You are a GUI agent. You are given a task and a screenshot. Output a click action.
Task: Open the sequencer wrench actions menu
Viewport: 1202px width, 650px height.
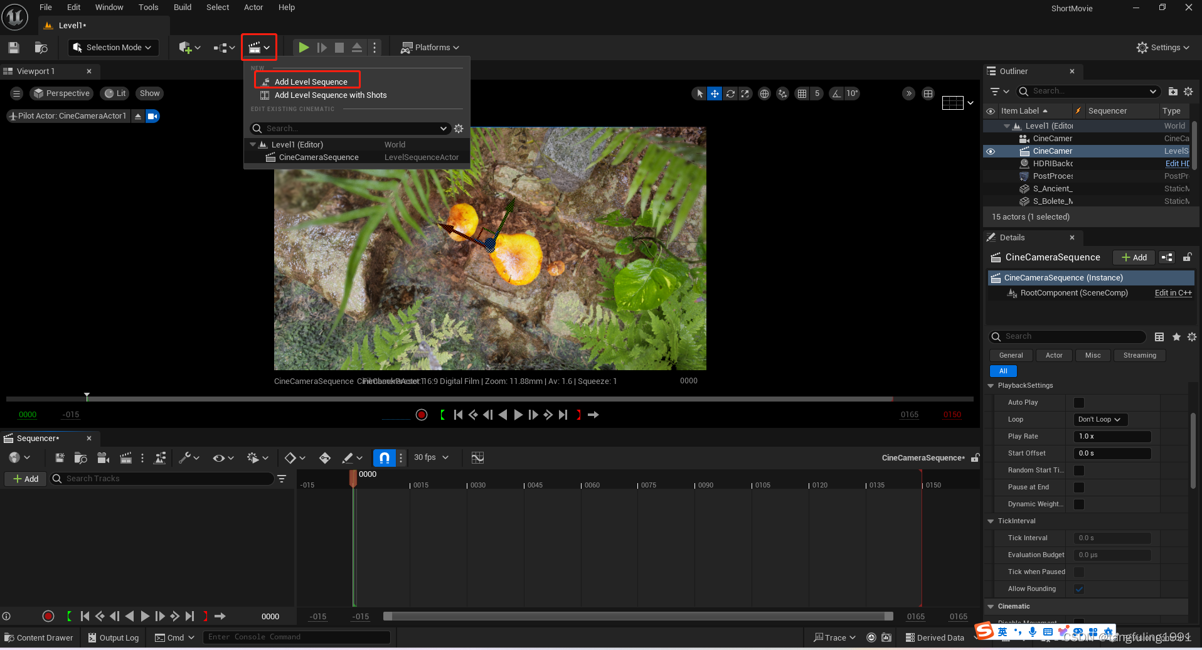pyautogui.click(x=188, y=458)
